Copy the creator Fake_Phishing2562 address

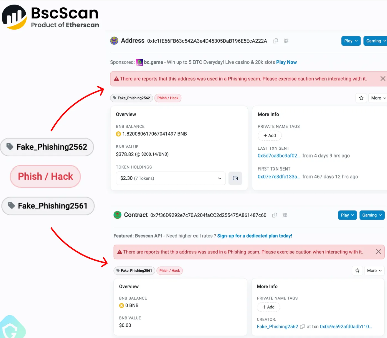pyautogui.click(x=302, y=326)
